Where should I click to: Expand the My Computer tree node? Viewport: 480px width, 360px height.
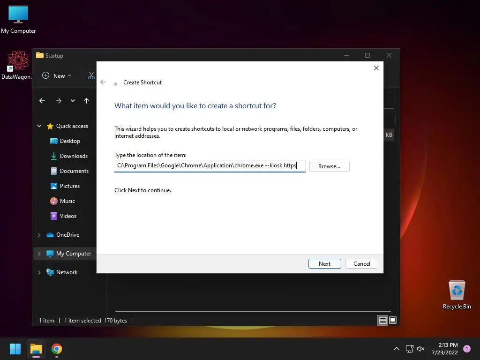click(x=39, y=254)
